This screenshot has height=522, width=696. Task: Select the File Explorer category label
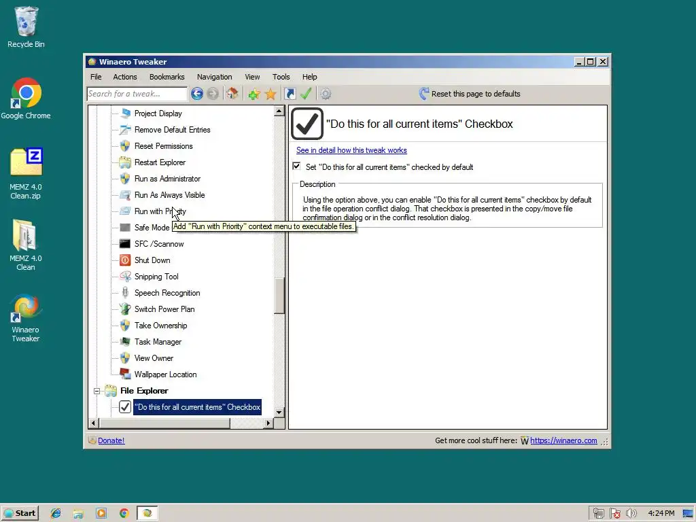click(x=144, y=391)
